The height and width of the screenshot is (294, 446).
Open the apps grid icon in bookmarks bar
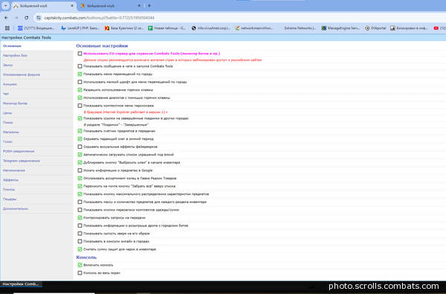[x=7, y=28]
